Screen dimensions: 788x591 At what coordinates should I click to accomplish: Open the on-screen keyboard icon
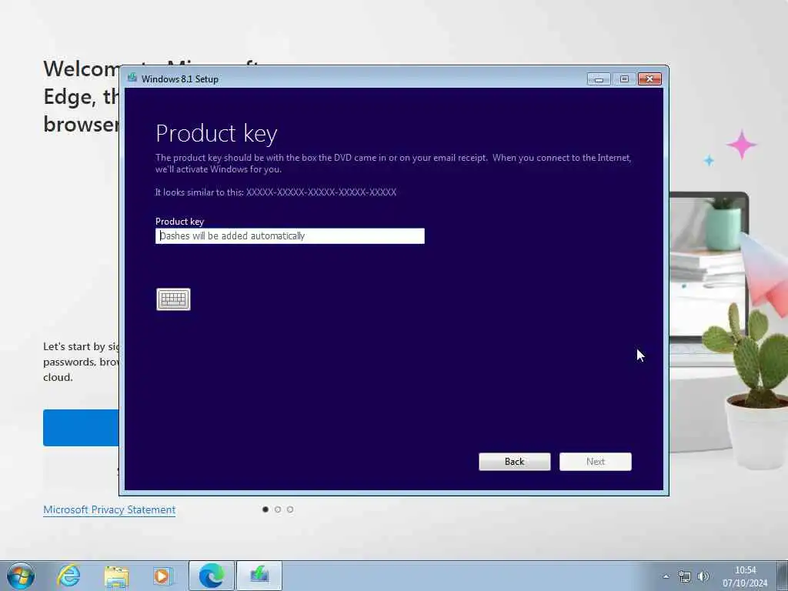coord(173,299)
